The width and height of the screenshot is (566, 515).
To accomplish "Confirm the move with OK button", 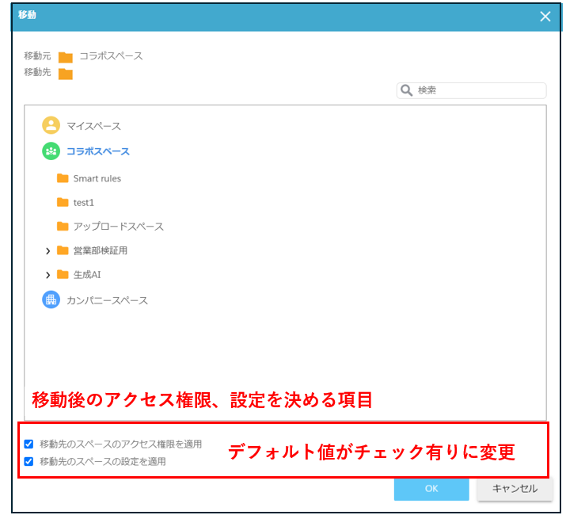I will click(431, 489).
